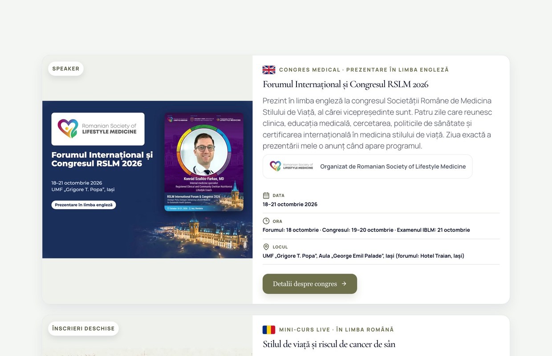Click the clock icon beside ORA
This screenshot has height=356, width=552.
(x=266, y=221)
